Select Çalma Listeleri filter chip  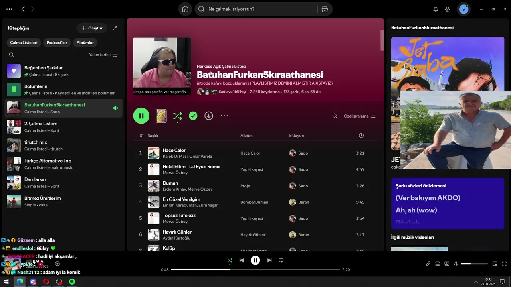[24, 43]
